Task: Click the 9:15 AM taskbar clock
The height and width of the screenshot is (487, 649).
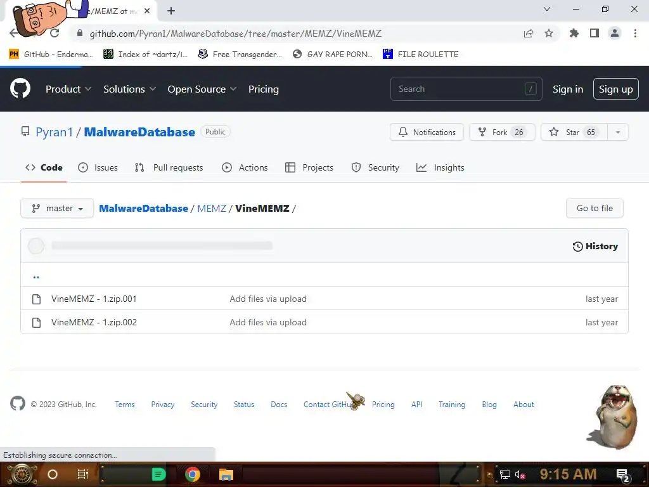Action: pyautogui.click(x=568, y=474)
